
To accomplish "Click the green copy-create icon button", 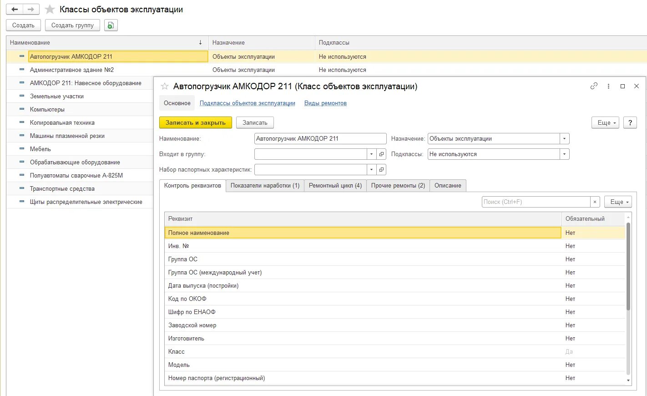I will [111, 25].
